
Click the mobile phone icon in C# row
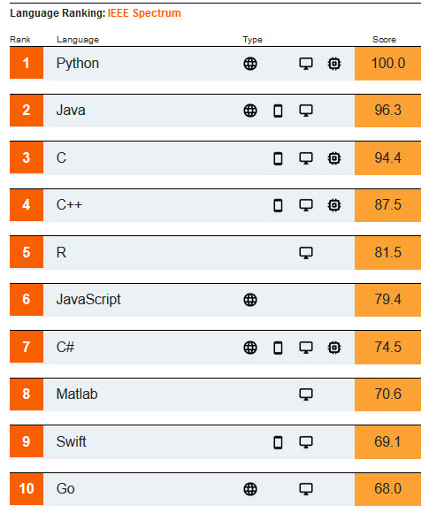(278, 348)
